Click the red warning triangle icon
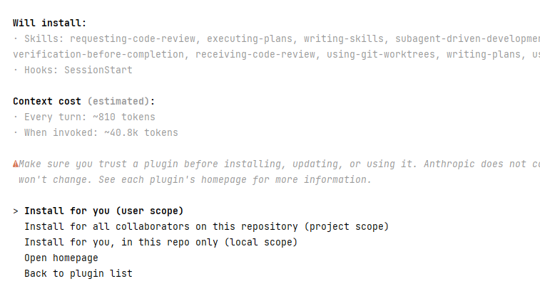Viewport: 540px width, 296px height. [x=16, y=164]
